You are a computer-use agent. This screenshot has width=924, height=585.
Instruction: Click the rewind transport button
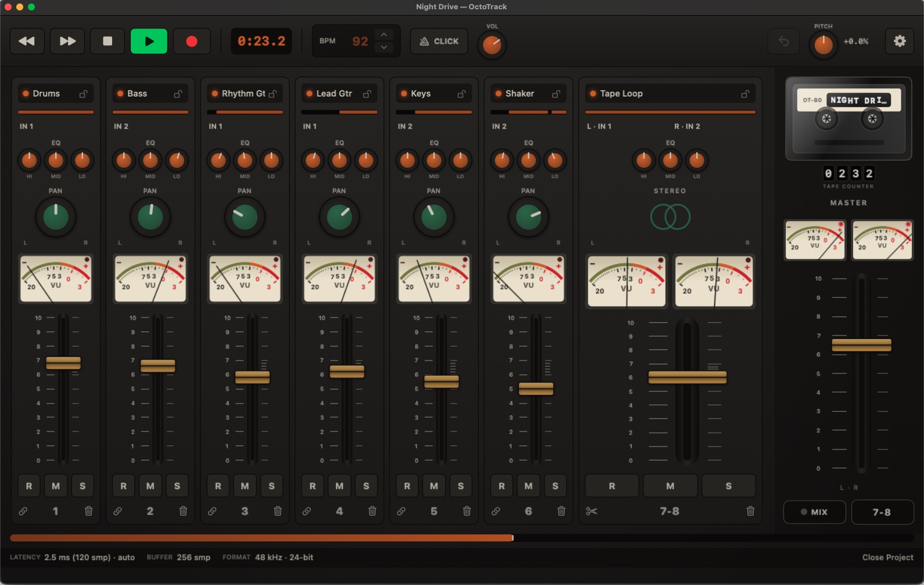(x=27, y=41)
